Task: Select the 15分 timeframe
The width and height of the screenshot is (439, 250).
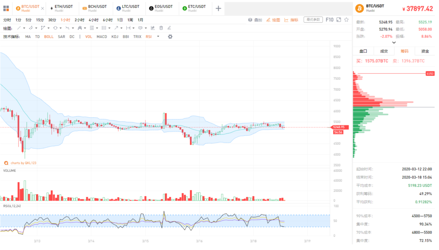Action: (40, 20)
